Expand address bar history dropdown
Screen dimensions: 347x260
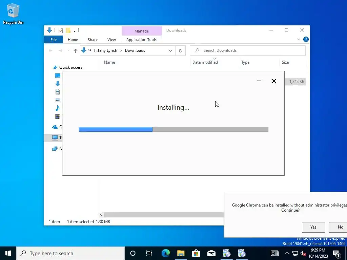(x=170, y=51)
